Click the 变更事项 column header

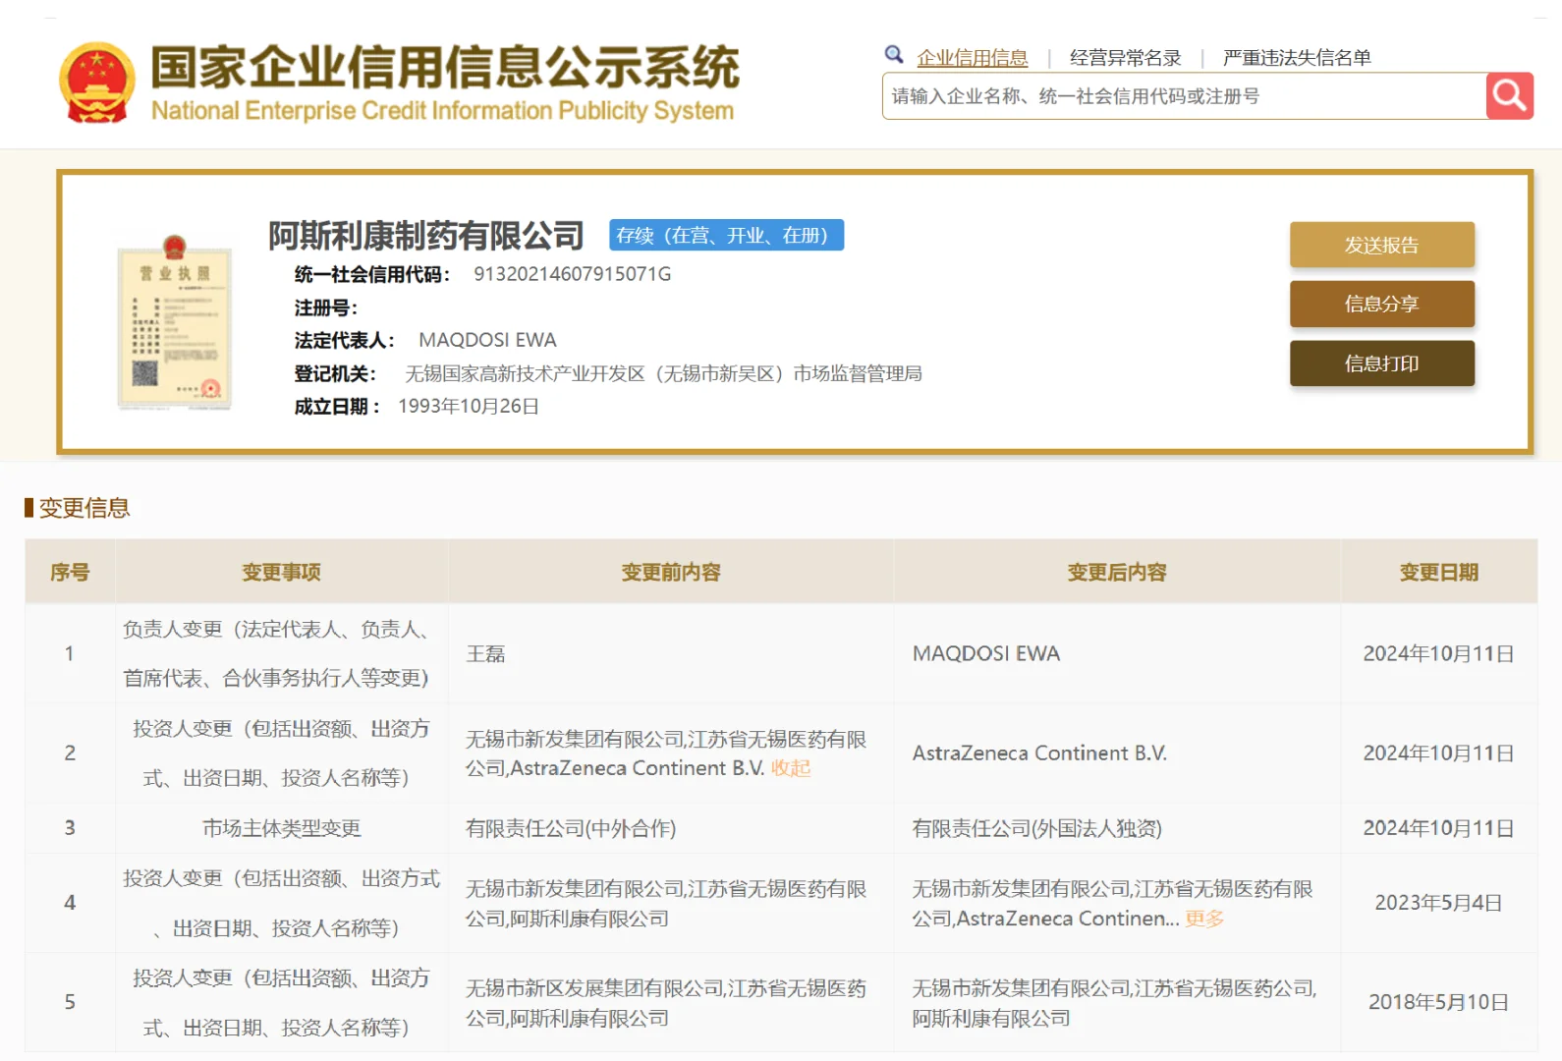[x=282, y=572]
